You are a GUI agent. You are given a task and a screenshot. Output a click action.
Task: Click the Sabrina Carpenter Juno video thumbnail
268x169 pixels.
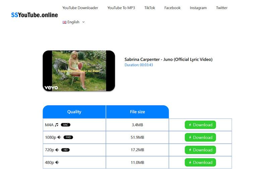(79, 71)
